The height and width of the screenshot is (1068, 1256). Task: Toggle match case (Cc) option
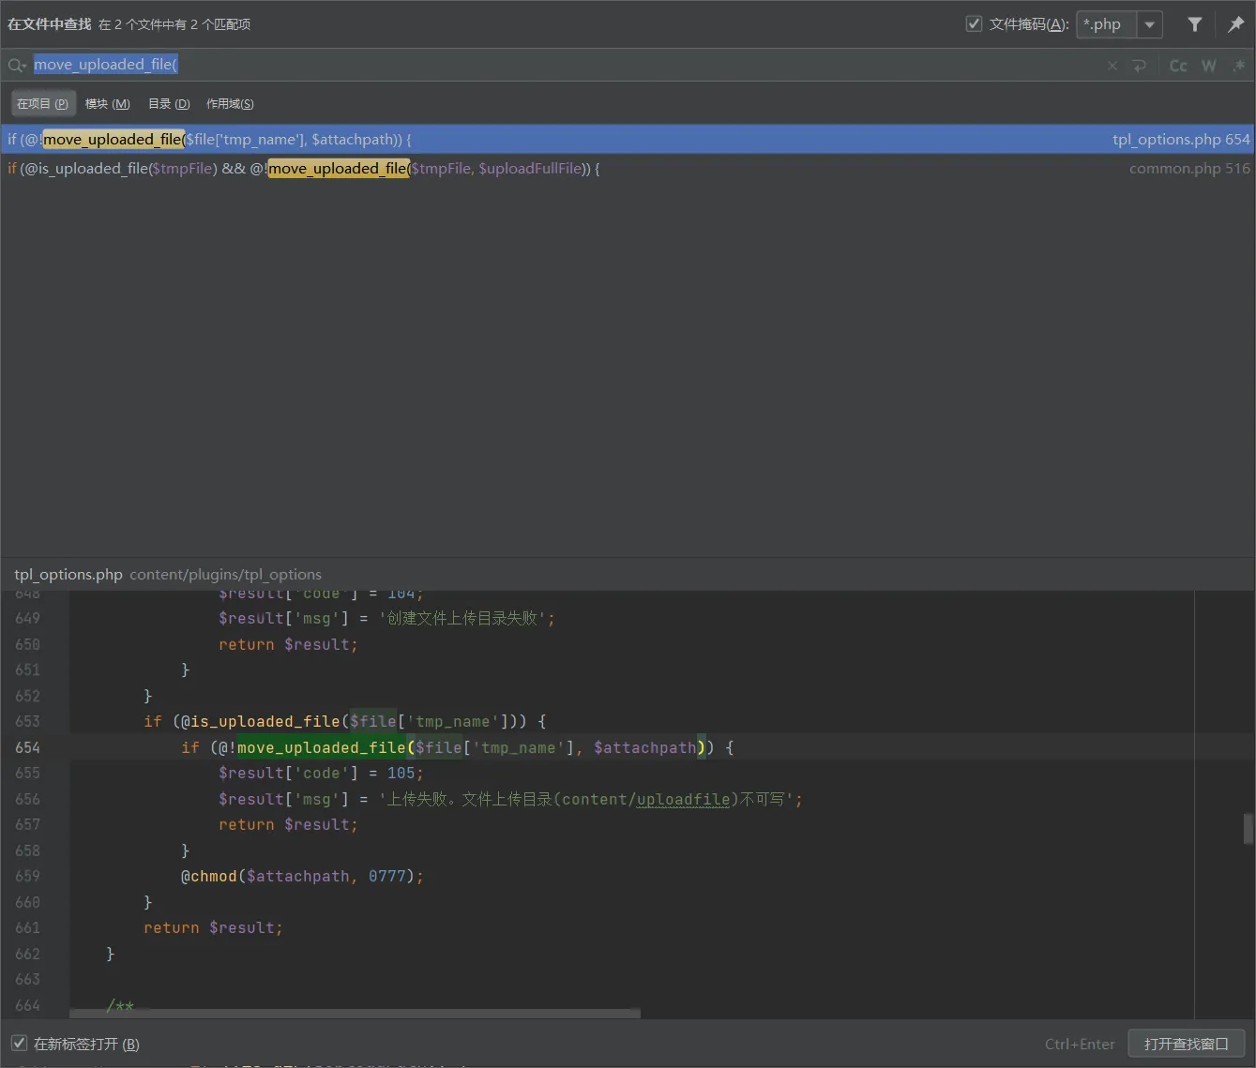[1178, 66]
